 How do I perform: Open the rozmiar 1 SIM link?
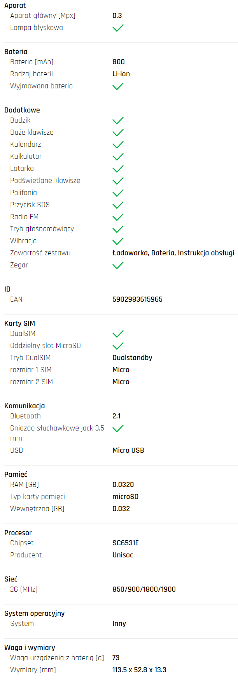click(31, 370)
